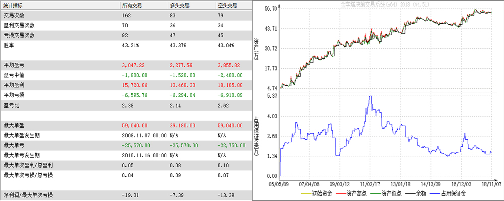Click the 所有交易 column header
The height and width of the screenshot is (201, 504).
click(x=132, y=5)
